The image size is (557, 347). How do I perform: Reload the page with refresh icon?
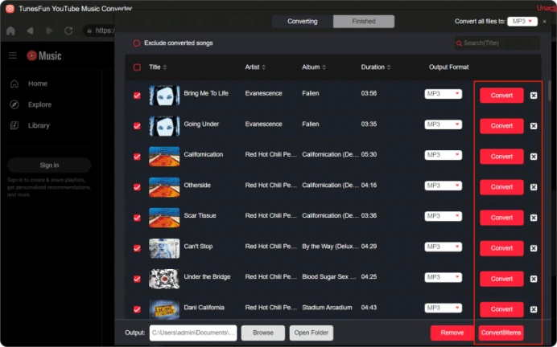pos(68,31)
